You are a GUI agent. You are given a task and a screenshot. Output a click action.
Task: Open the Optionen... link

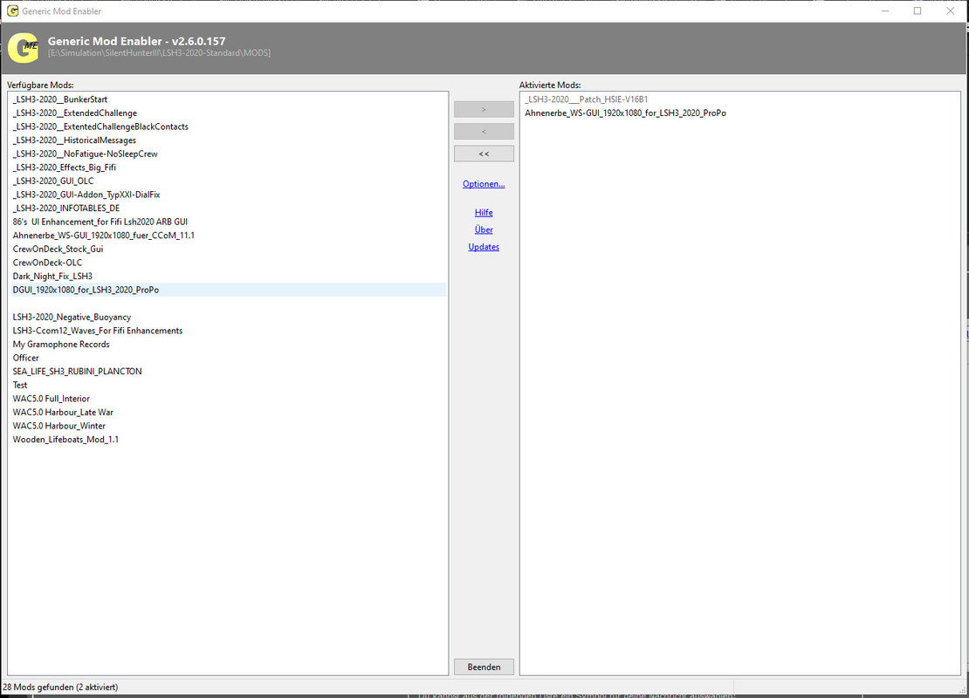pos(484,184)
